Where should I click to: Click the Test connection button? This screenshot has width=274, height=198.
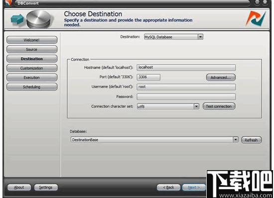click(219, 106)
